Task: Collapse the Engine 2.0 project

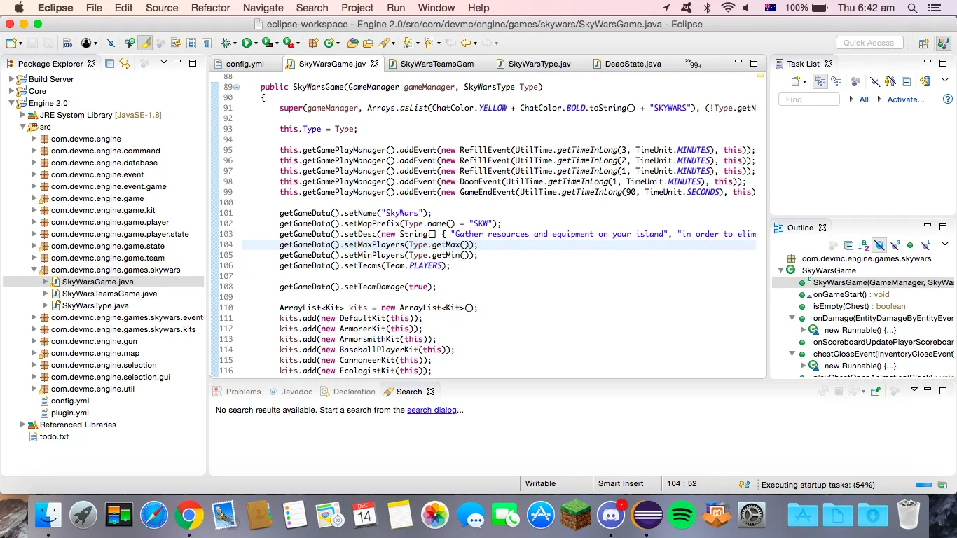Action: pyautogui.click(x=11, y=103)
